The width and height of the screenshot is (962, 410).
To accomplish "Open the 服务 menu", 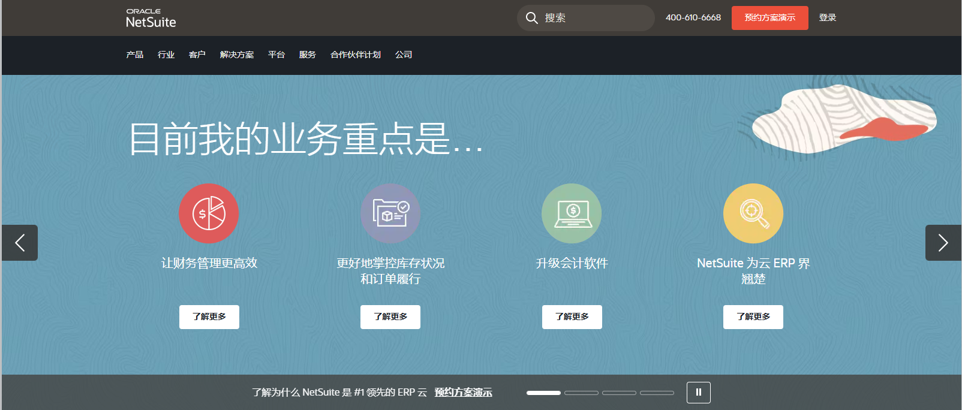I will tap(308, 55).
